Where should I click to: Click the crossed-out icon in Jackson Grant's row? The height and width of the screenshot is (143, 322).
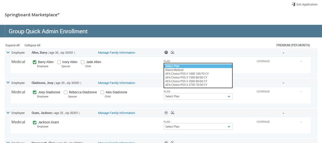(172, 113)
